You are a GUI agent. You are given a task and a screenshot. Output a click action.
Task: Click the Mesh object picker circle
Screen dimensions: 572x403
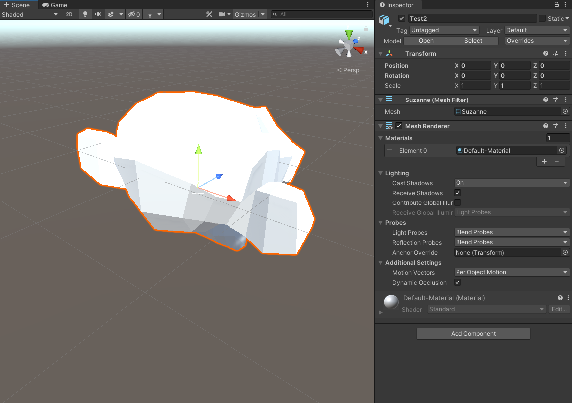[565, 112]
